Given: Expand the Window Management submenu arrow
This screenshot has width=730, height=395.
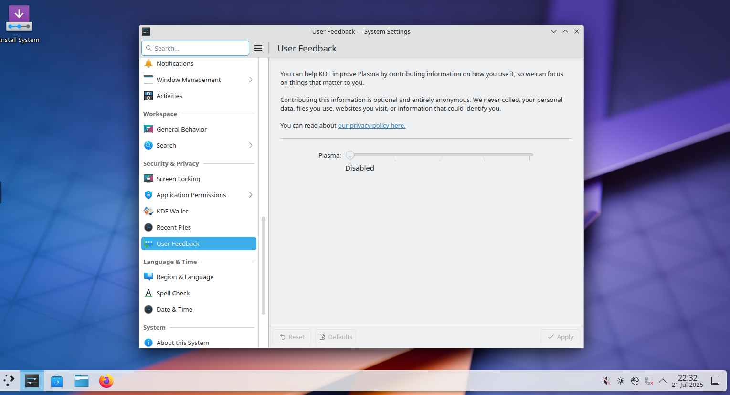Looking at the screenshot, I should click(251, 80).
